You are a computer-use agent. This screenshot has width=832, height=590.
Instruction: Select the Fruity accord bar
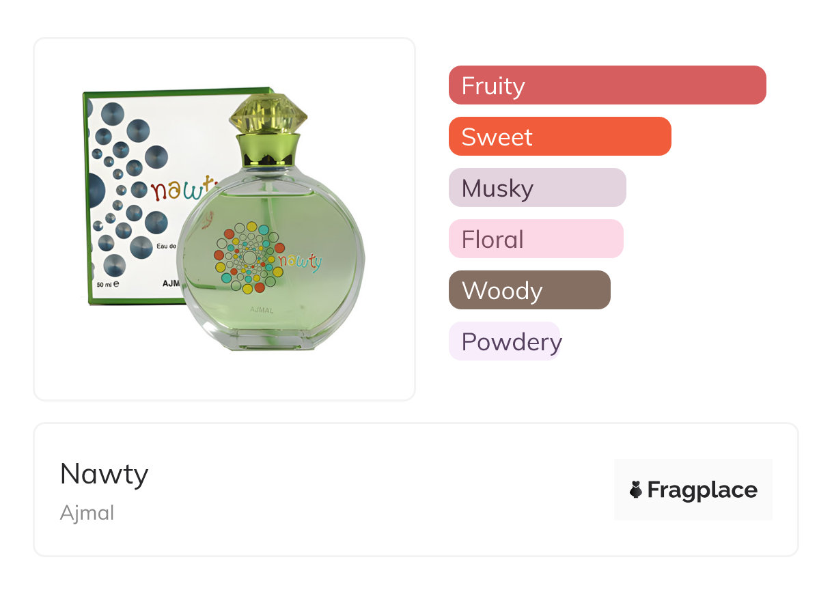pos(607,85)
